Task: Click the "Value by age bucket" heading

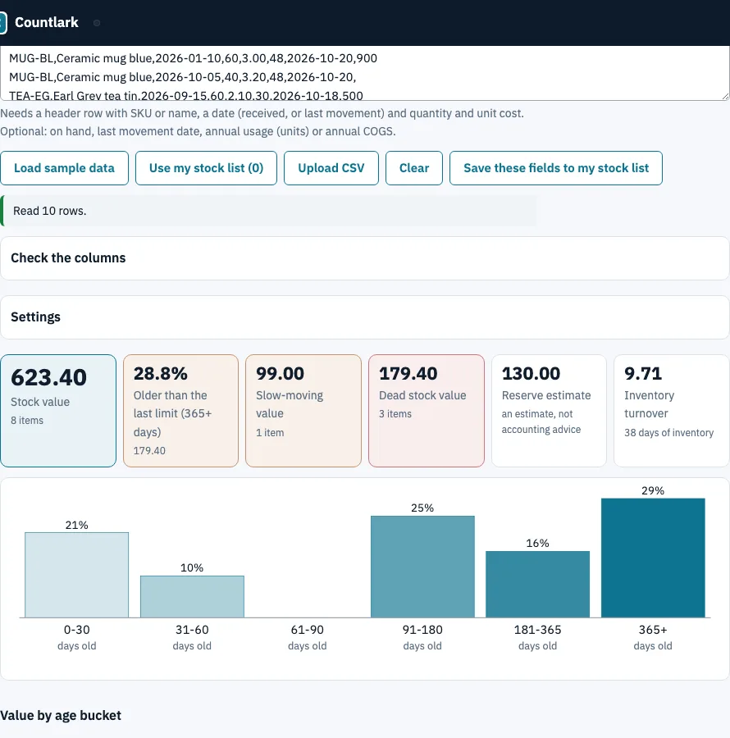Action: [x=61, y=715]
